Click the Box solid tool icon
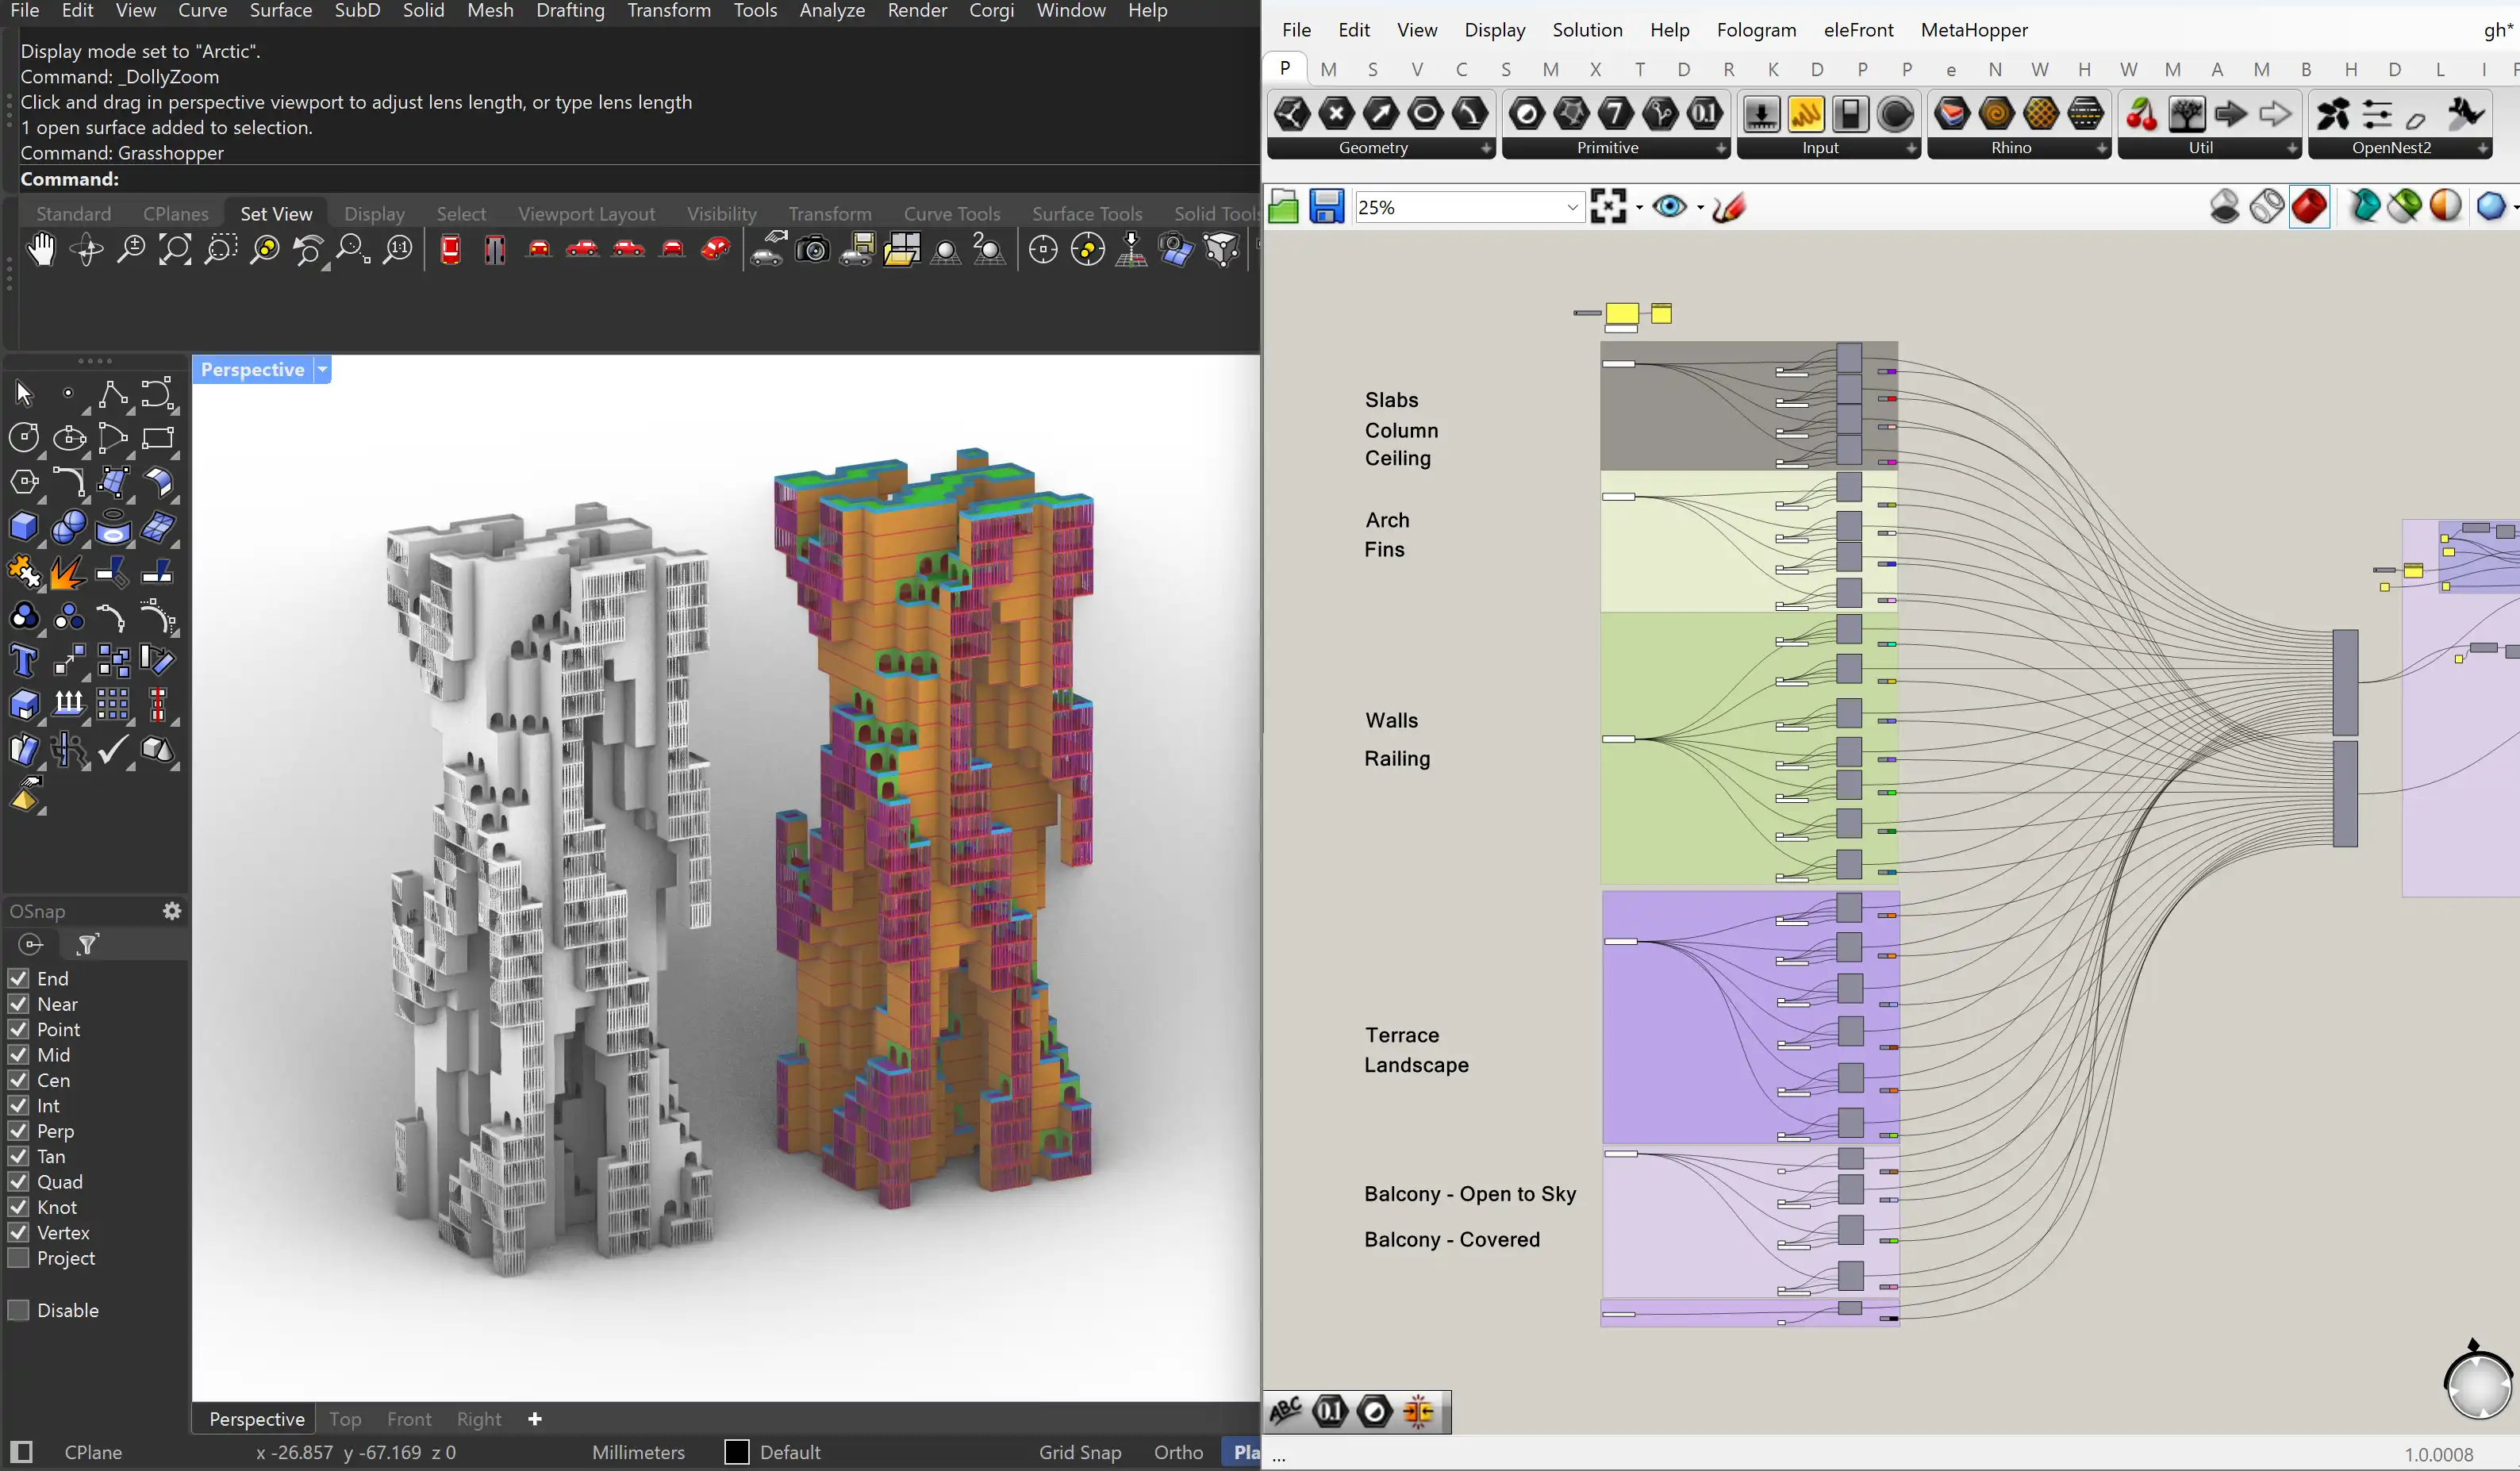The image size is (2520, 1471). point(23,527)
